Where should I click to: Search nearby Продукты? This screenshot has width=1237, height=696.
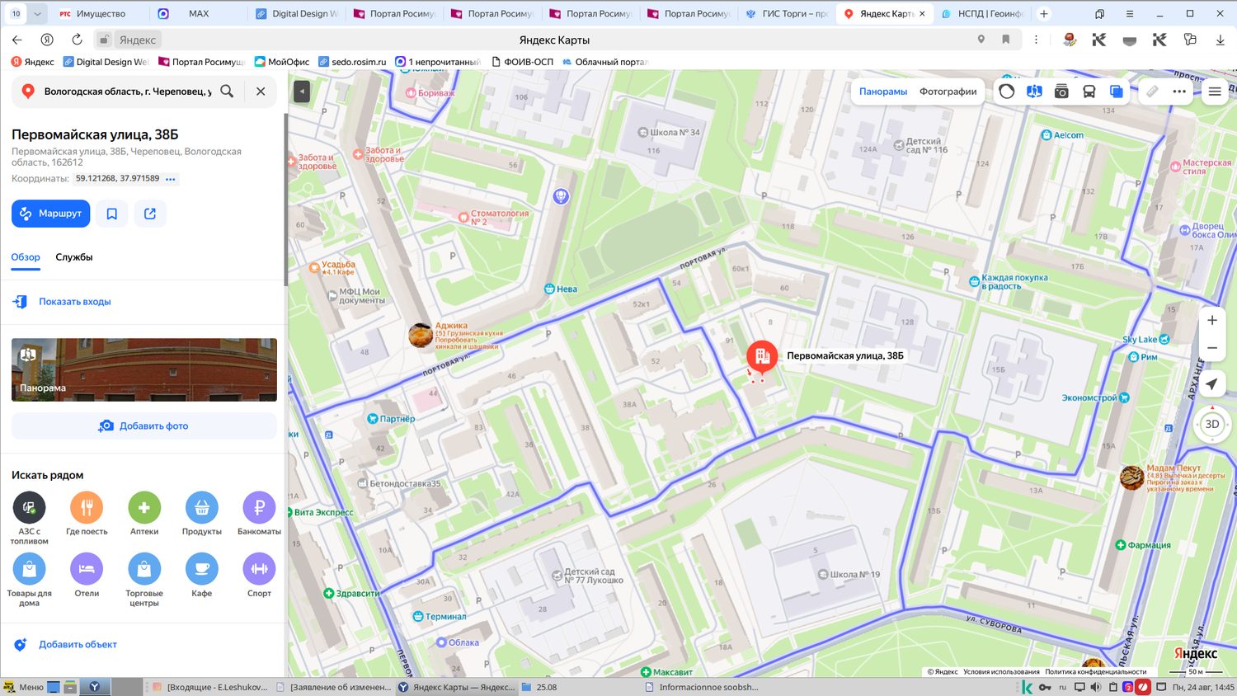point(202,514)
